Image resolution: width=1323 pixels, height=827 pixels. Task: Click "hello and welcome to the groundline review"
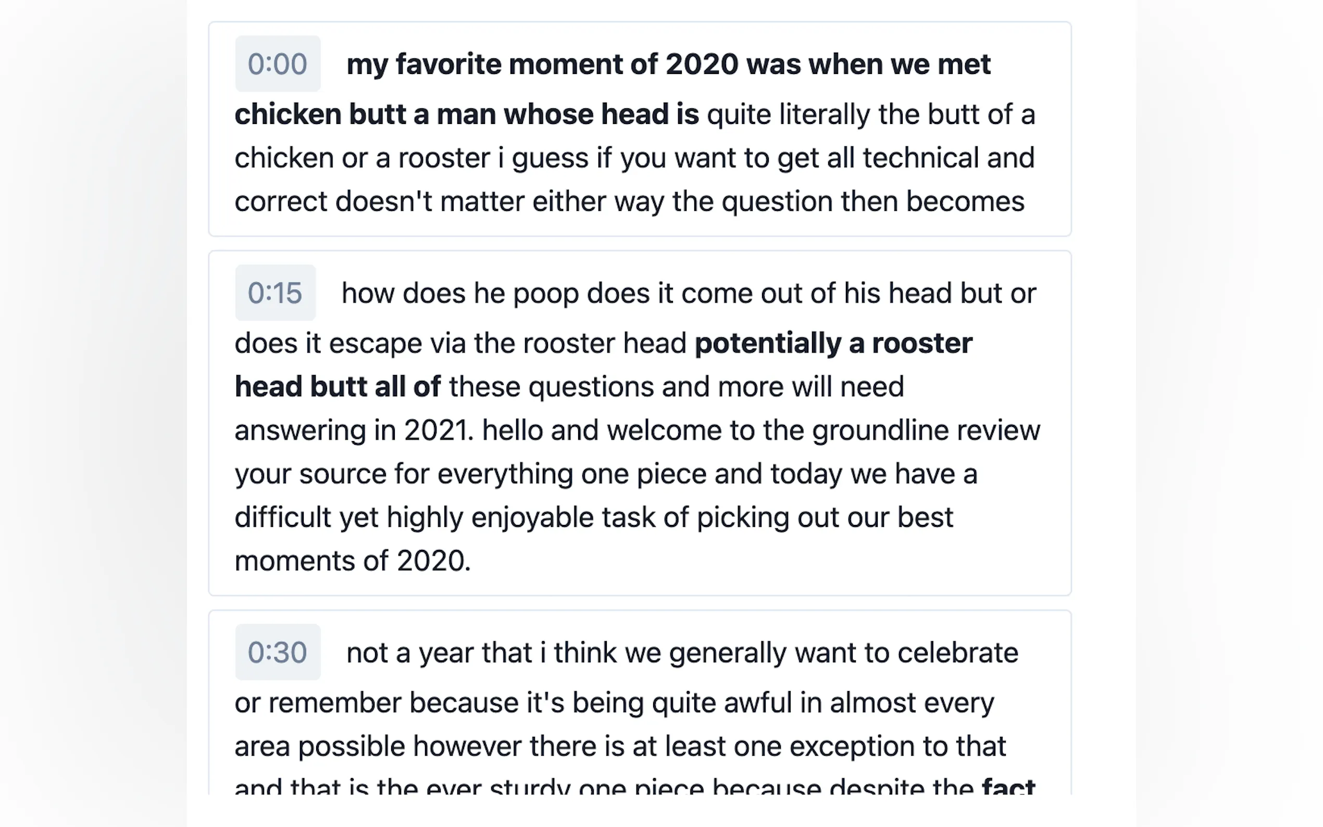(x=761, y=431)
